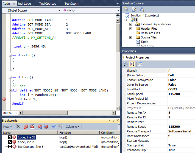Image resolution: width=195 pixels, height=153 pixels.
Task: Collapse void loop() code block
Action: click(10, 77)
